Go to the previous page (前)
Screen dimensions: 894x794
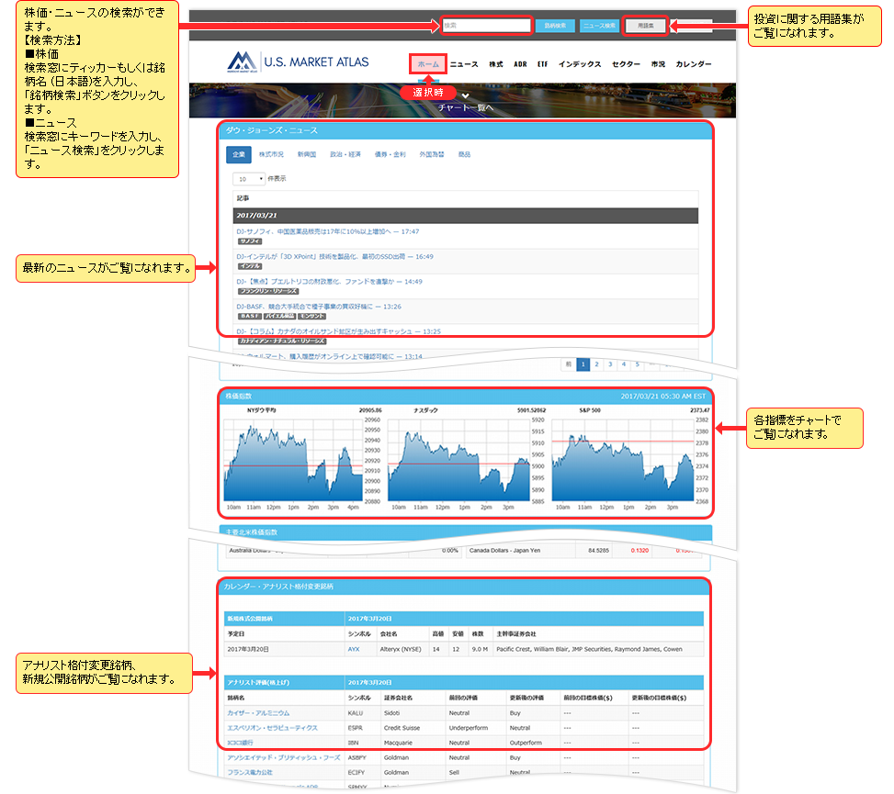coord(569,364)
